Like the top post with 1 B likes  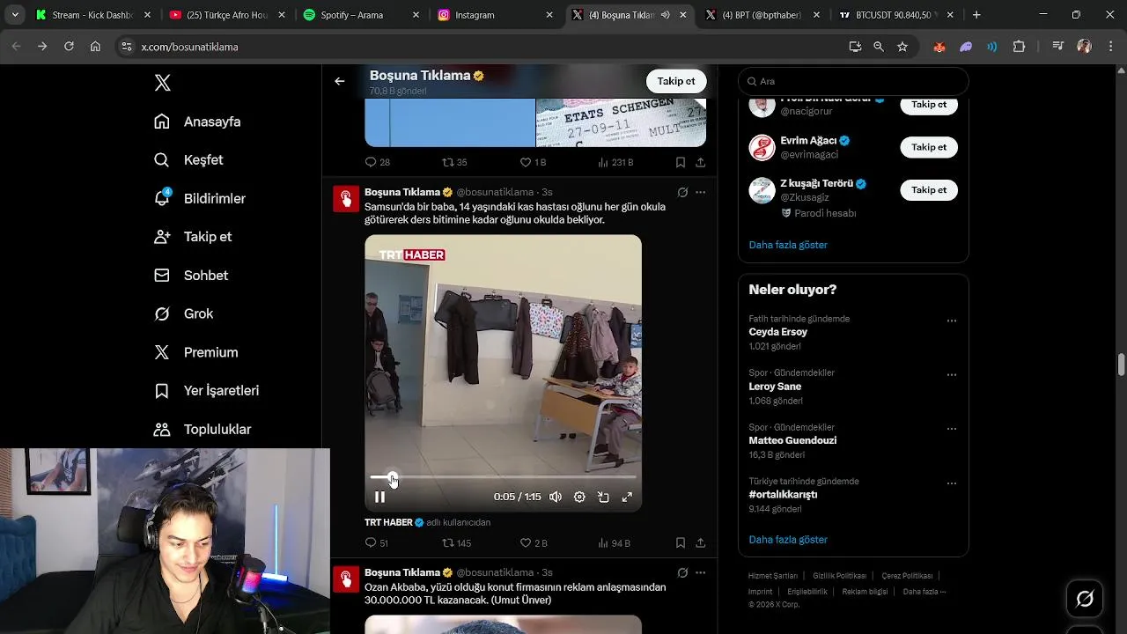click(x=533, y=163)
